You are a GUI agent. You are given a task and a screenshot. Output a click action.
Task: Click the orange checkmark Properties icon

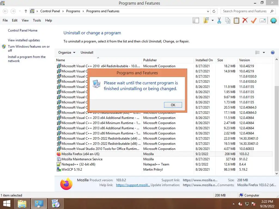click(x=254, y=20)
